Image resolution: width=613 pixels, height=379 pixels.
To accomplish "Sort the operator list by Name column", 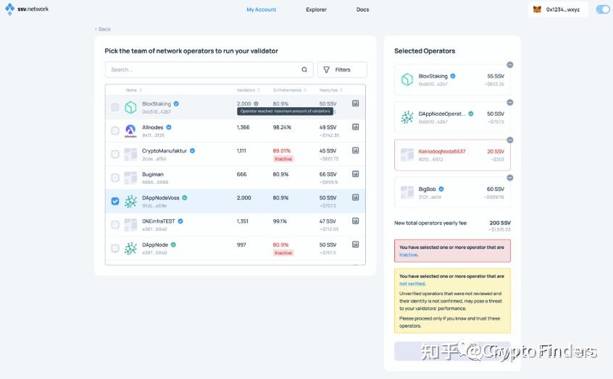I will point(134,90).
